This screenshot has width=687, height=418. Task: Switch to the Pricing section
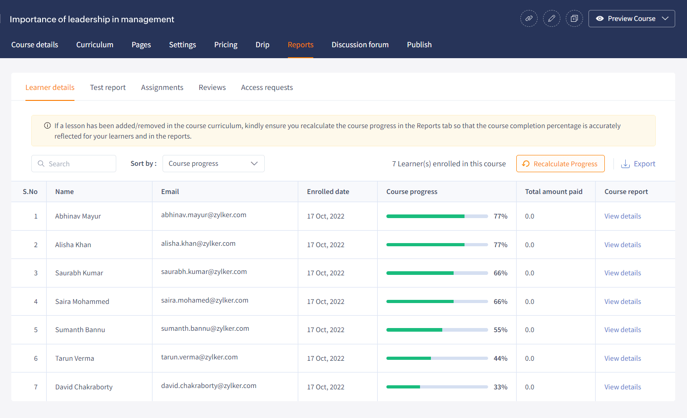[226, 45]
